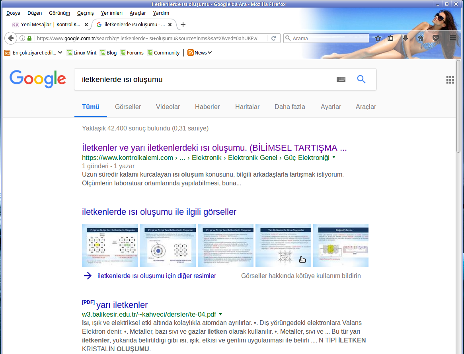
Task: Open Google's on-screen keyboard input tool
Action: 341,79
